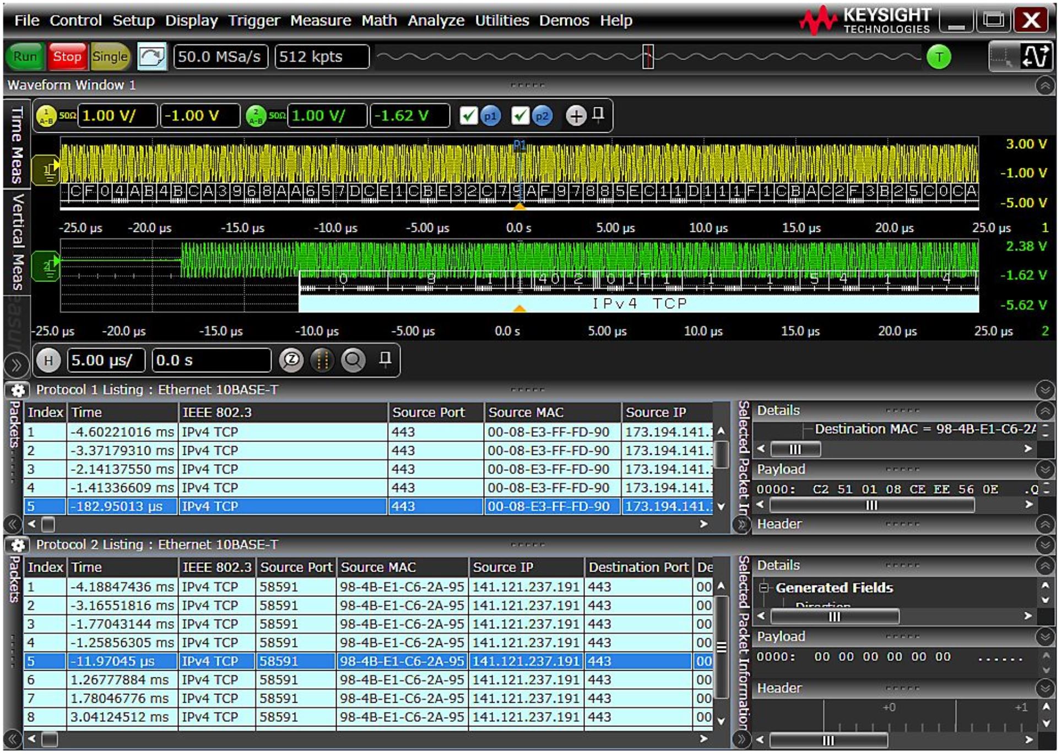This screenshot has width=1061, height=755.
Task: Open Protocol 1 Listing gear settings
Action: tap(18, 390)
